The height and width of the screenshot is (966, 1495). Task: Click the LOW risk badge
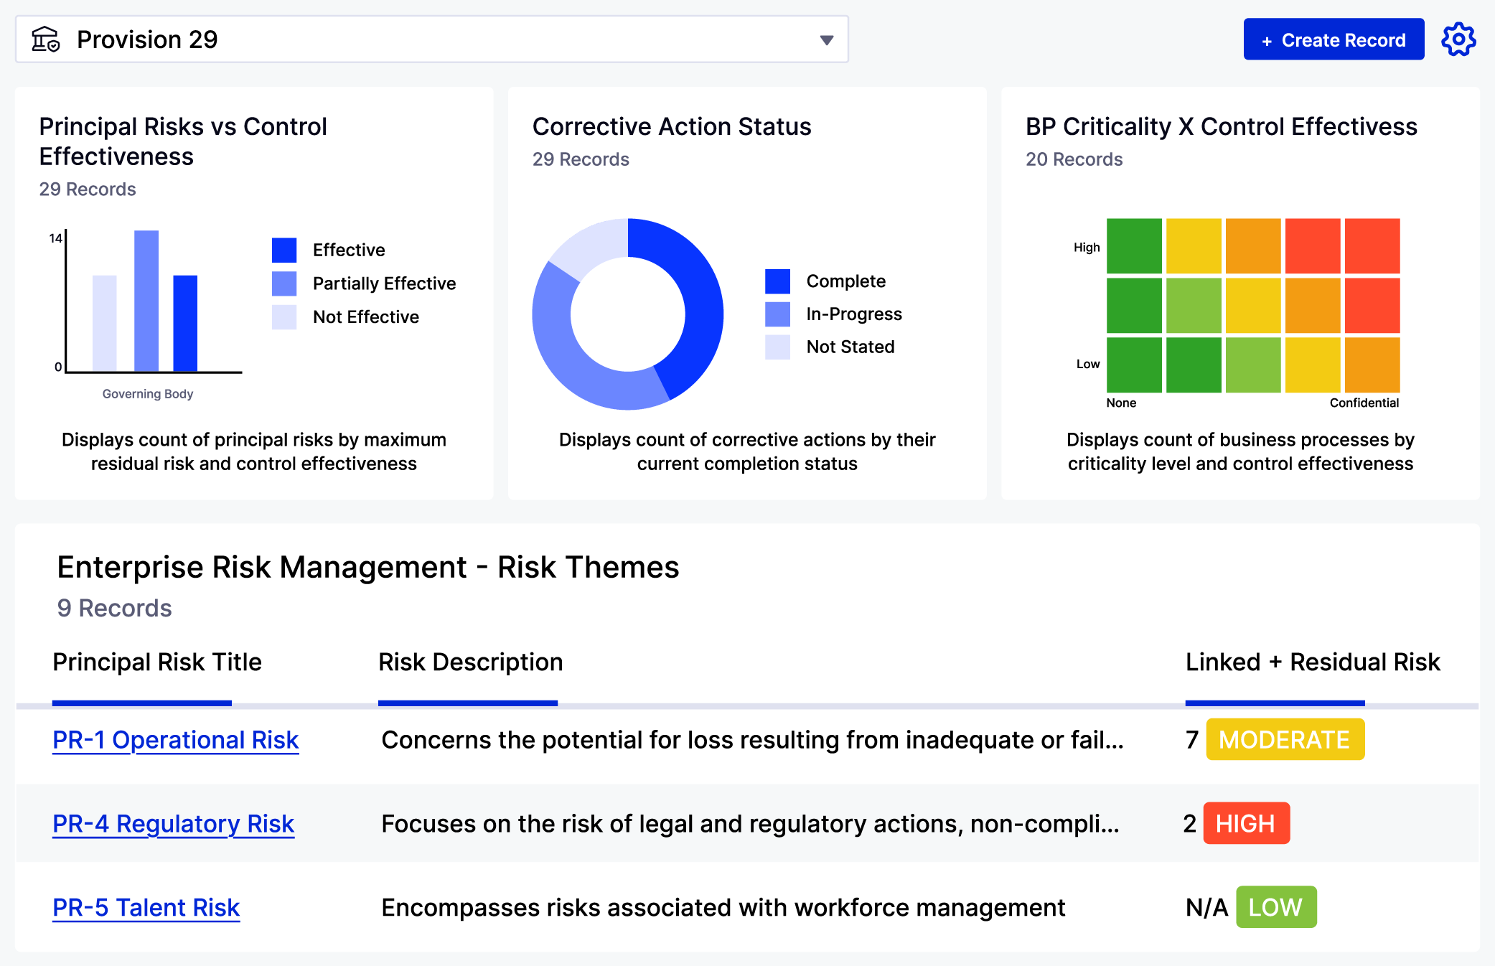tap(1276, 907)
